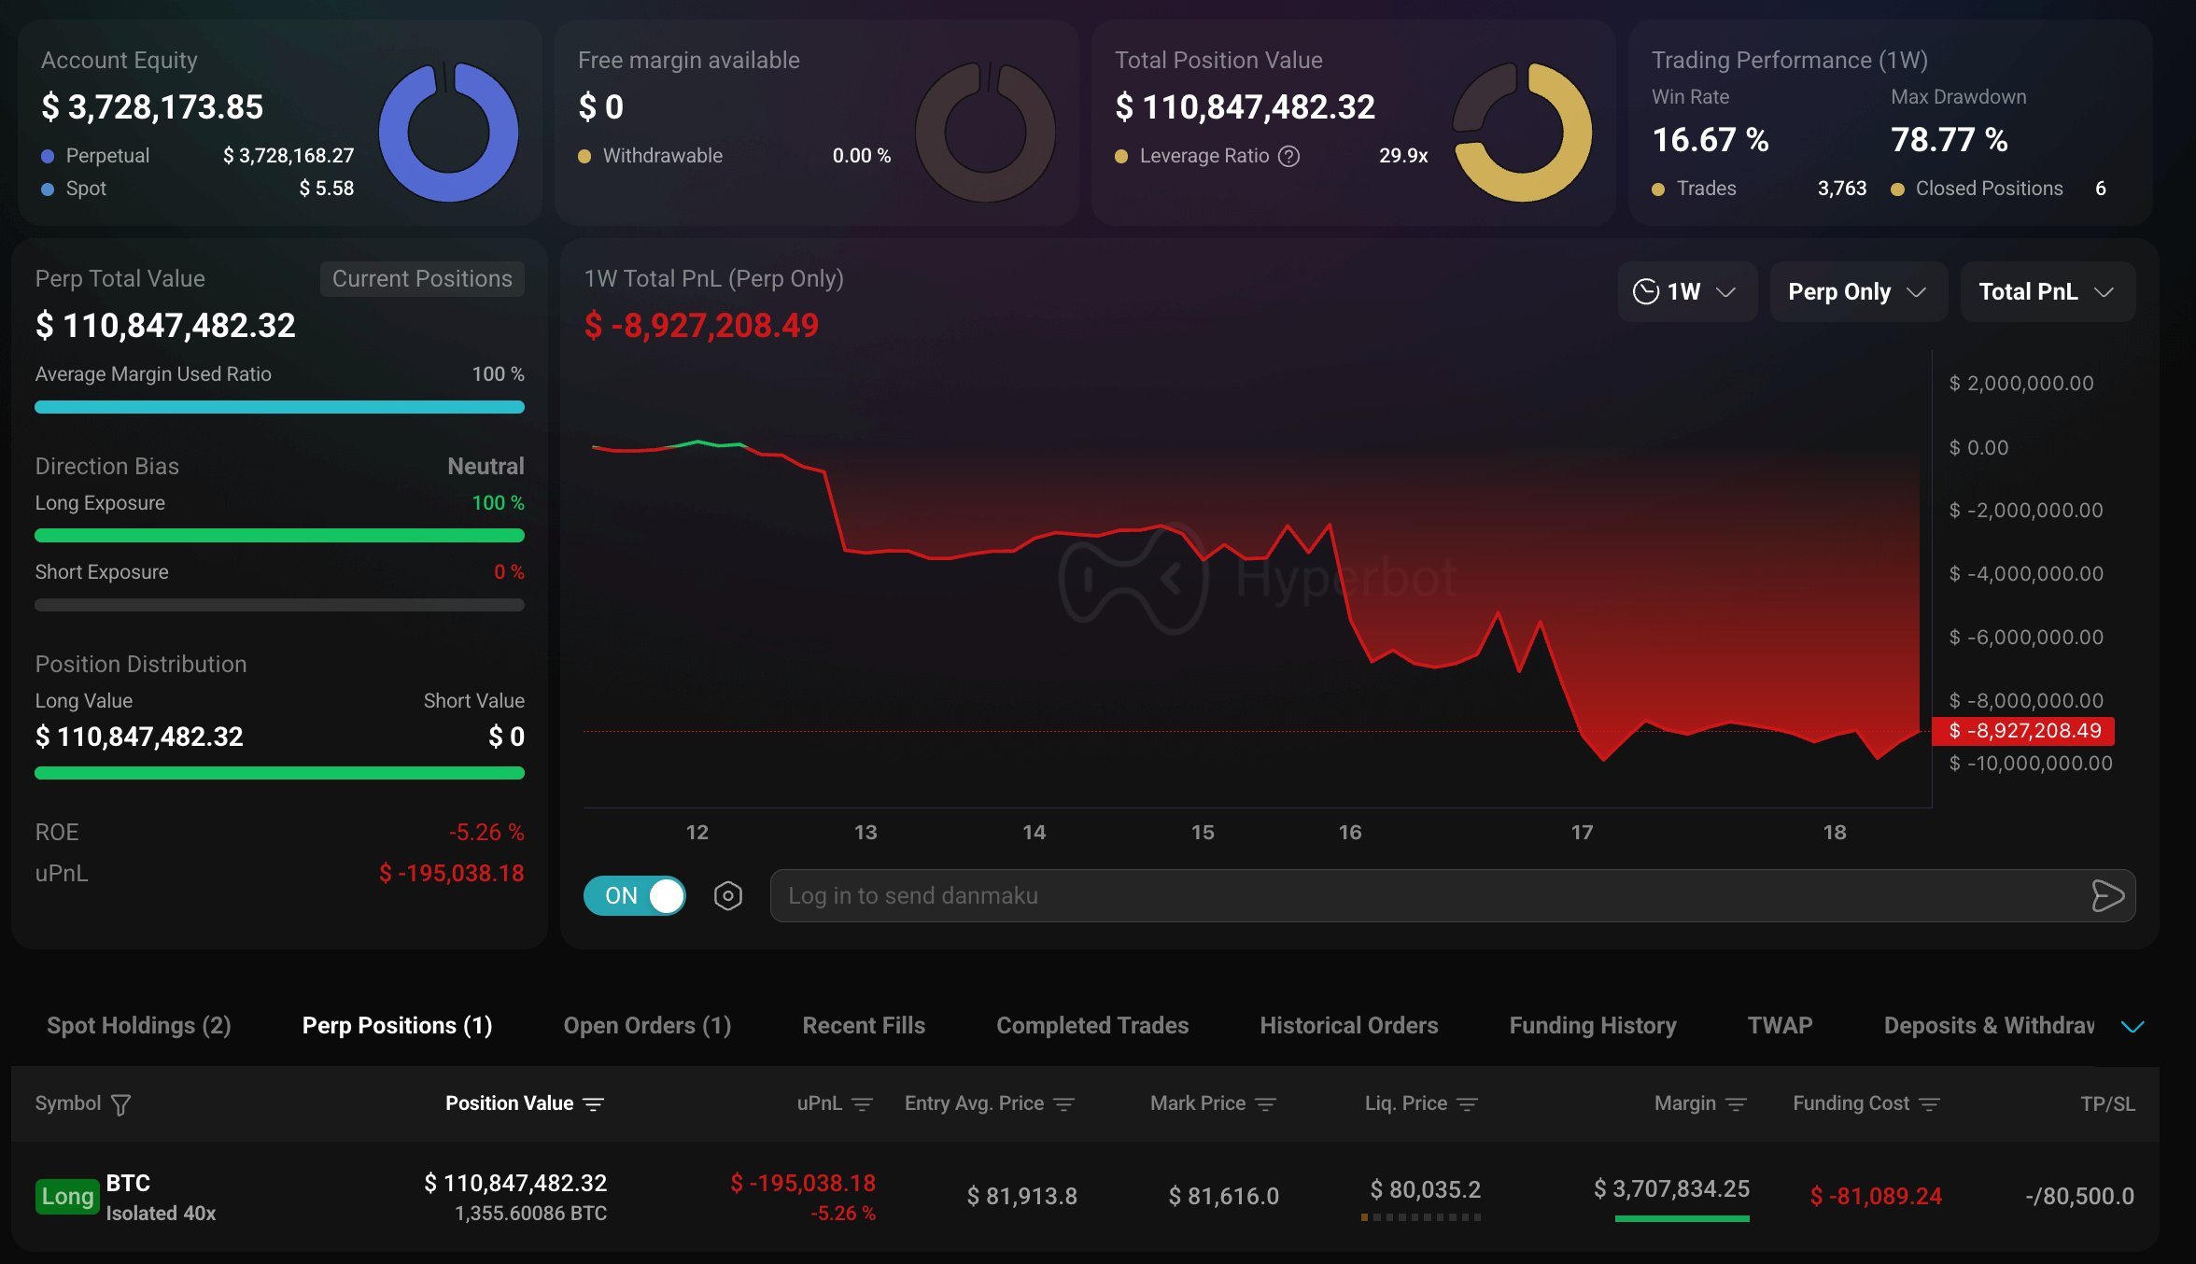The height and width of the screenshot is (1264, 2196).
Task: Click the -/80,500.0 TP/SL value
Action: click(2079, 1197)
